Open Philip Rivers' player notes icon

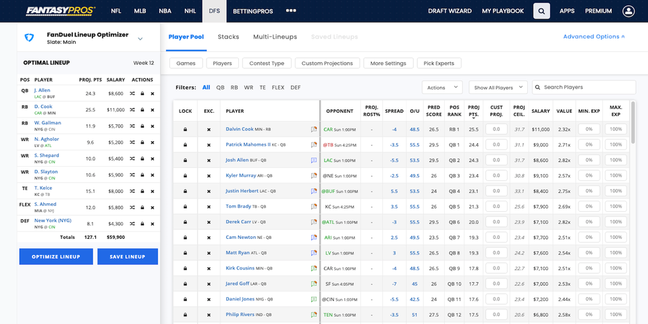pyautogui.click(x=314, y=315)
